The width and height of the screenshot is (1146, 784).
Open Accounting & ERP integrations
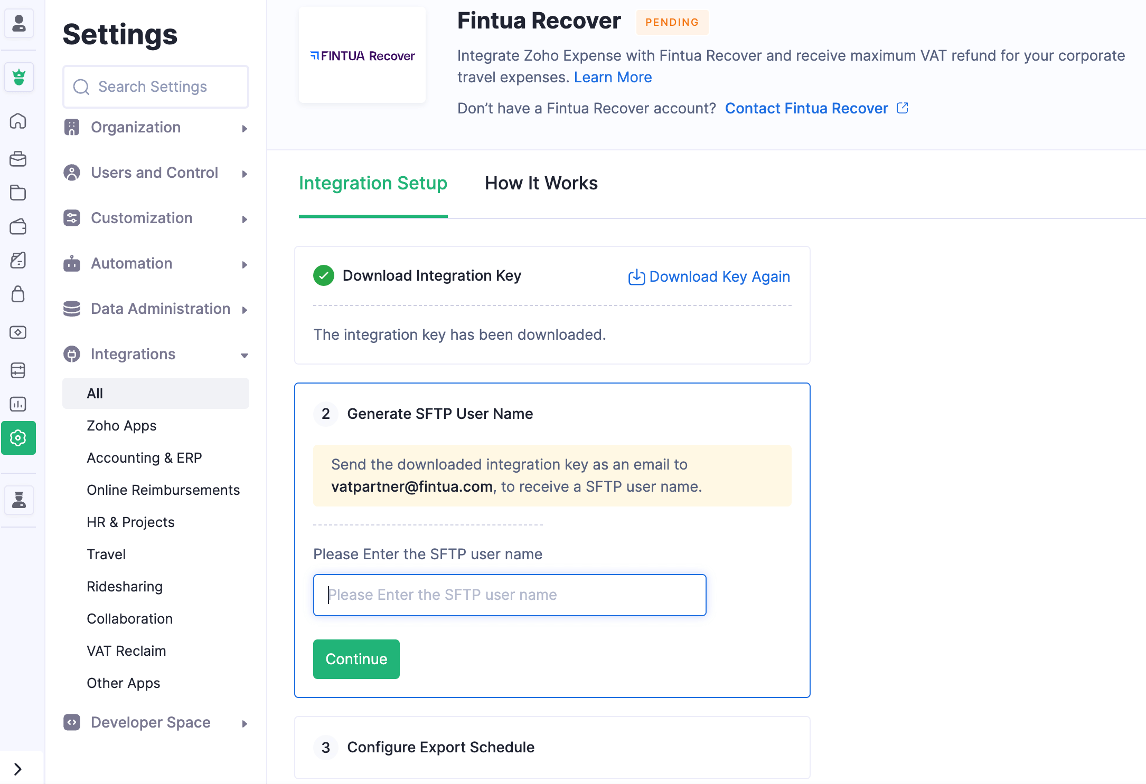coord(144,458)
